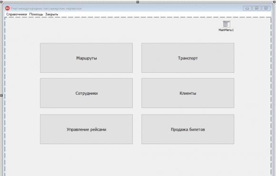Select the MainMenu1 component icon
The width and height of the screenshot is (276, 176).
tap(226, 24)
